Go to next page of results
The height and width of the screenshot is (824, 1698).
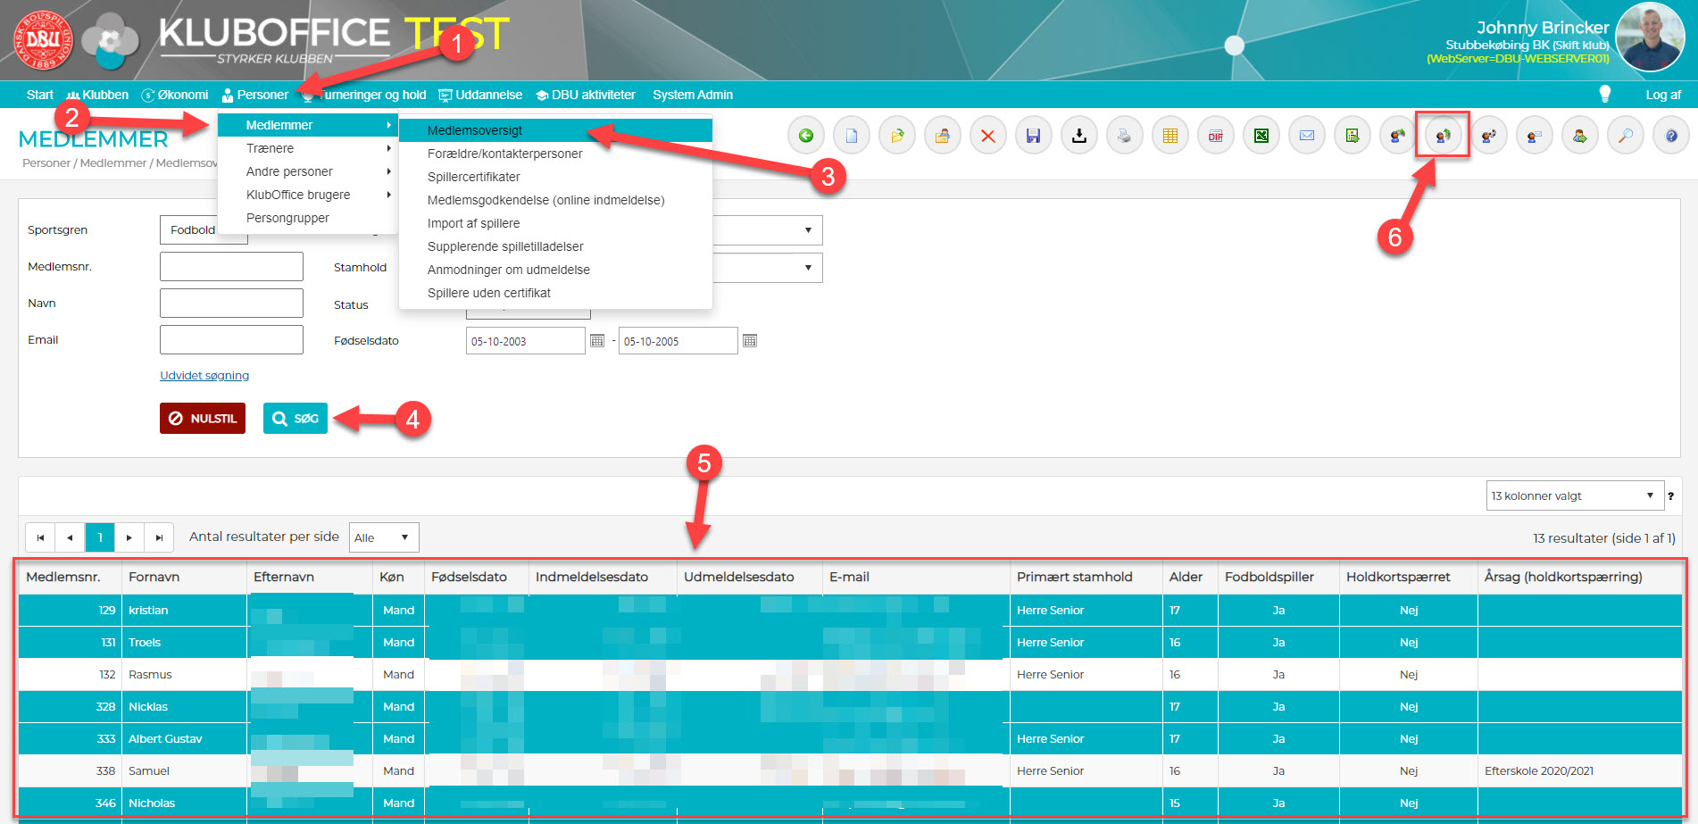coord(129,537)
